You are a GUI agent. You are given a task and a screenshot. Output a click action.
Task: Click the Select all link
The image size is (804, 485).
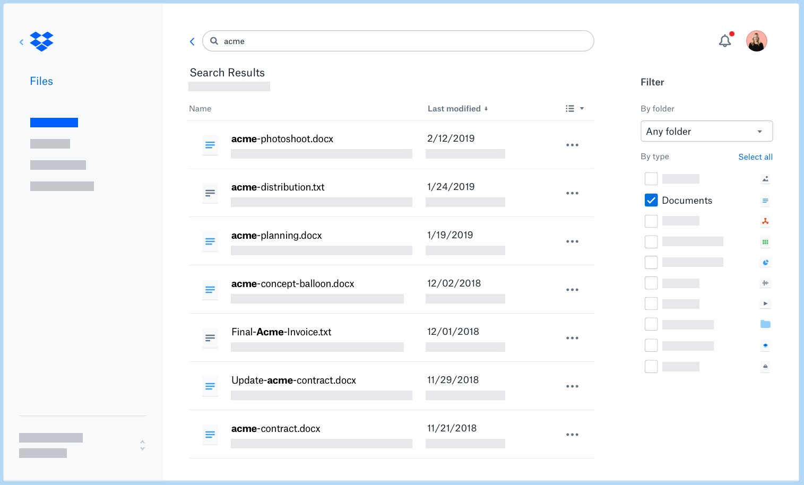[x=755, y=157]
